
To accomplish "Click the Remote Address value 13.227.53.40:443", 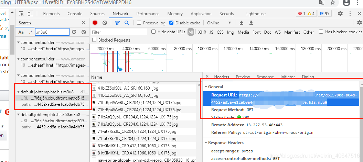I will (264, 125).
